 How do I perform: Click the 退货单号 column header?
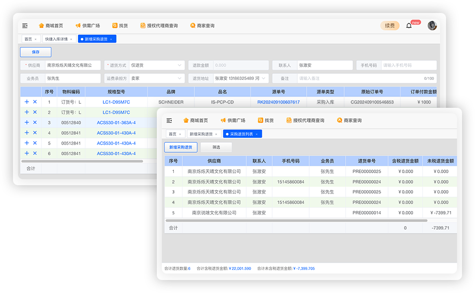367,161
